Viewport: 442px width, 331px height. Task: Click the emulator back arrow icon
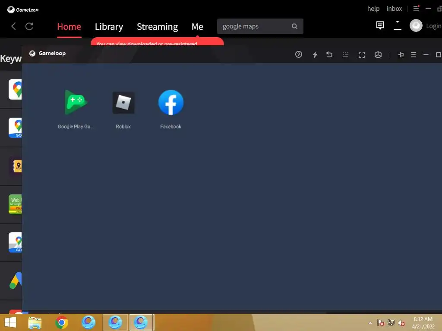(x=329, y=54)
